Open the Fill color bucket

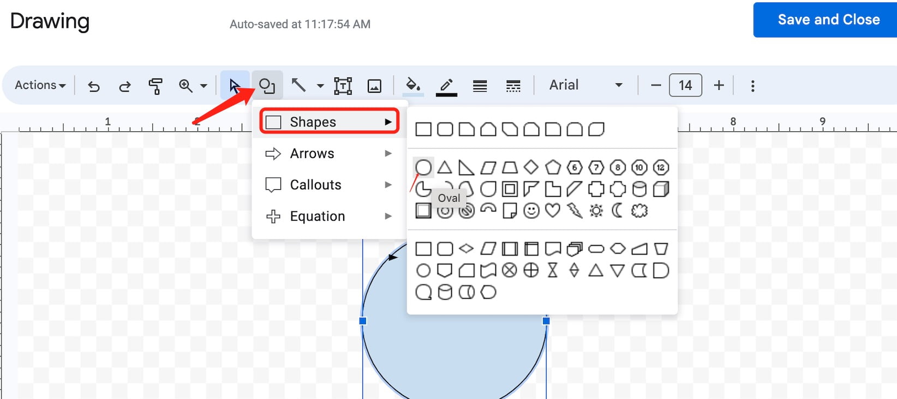[413, 85]
